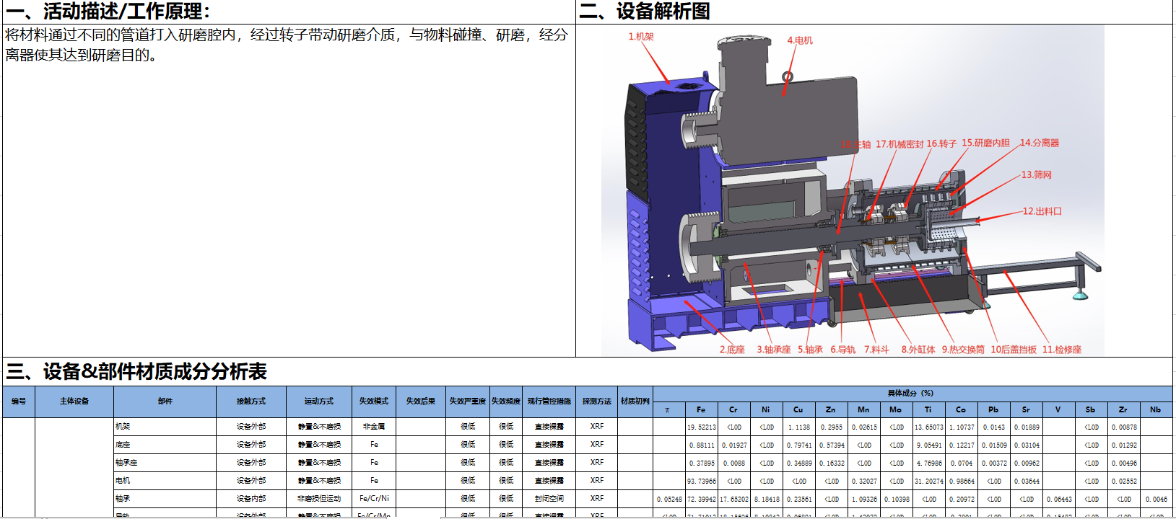1176x519 pixels.
Task: Select the Cu composition column header
Action: tap(798, 409)
